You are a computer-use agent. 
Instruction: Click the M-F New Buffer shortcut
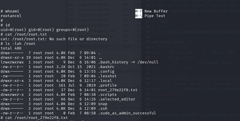click(x=151, y=11)
